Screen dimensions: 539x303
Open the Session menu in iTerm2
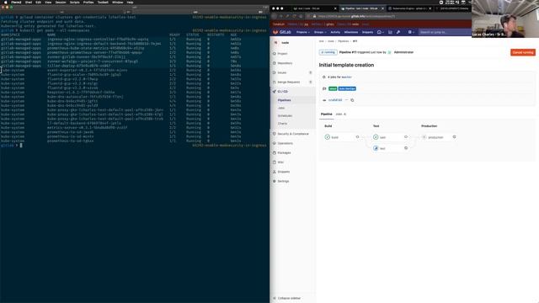(61, 2)
